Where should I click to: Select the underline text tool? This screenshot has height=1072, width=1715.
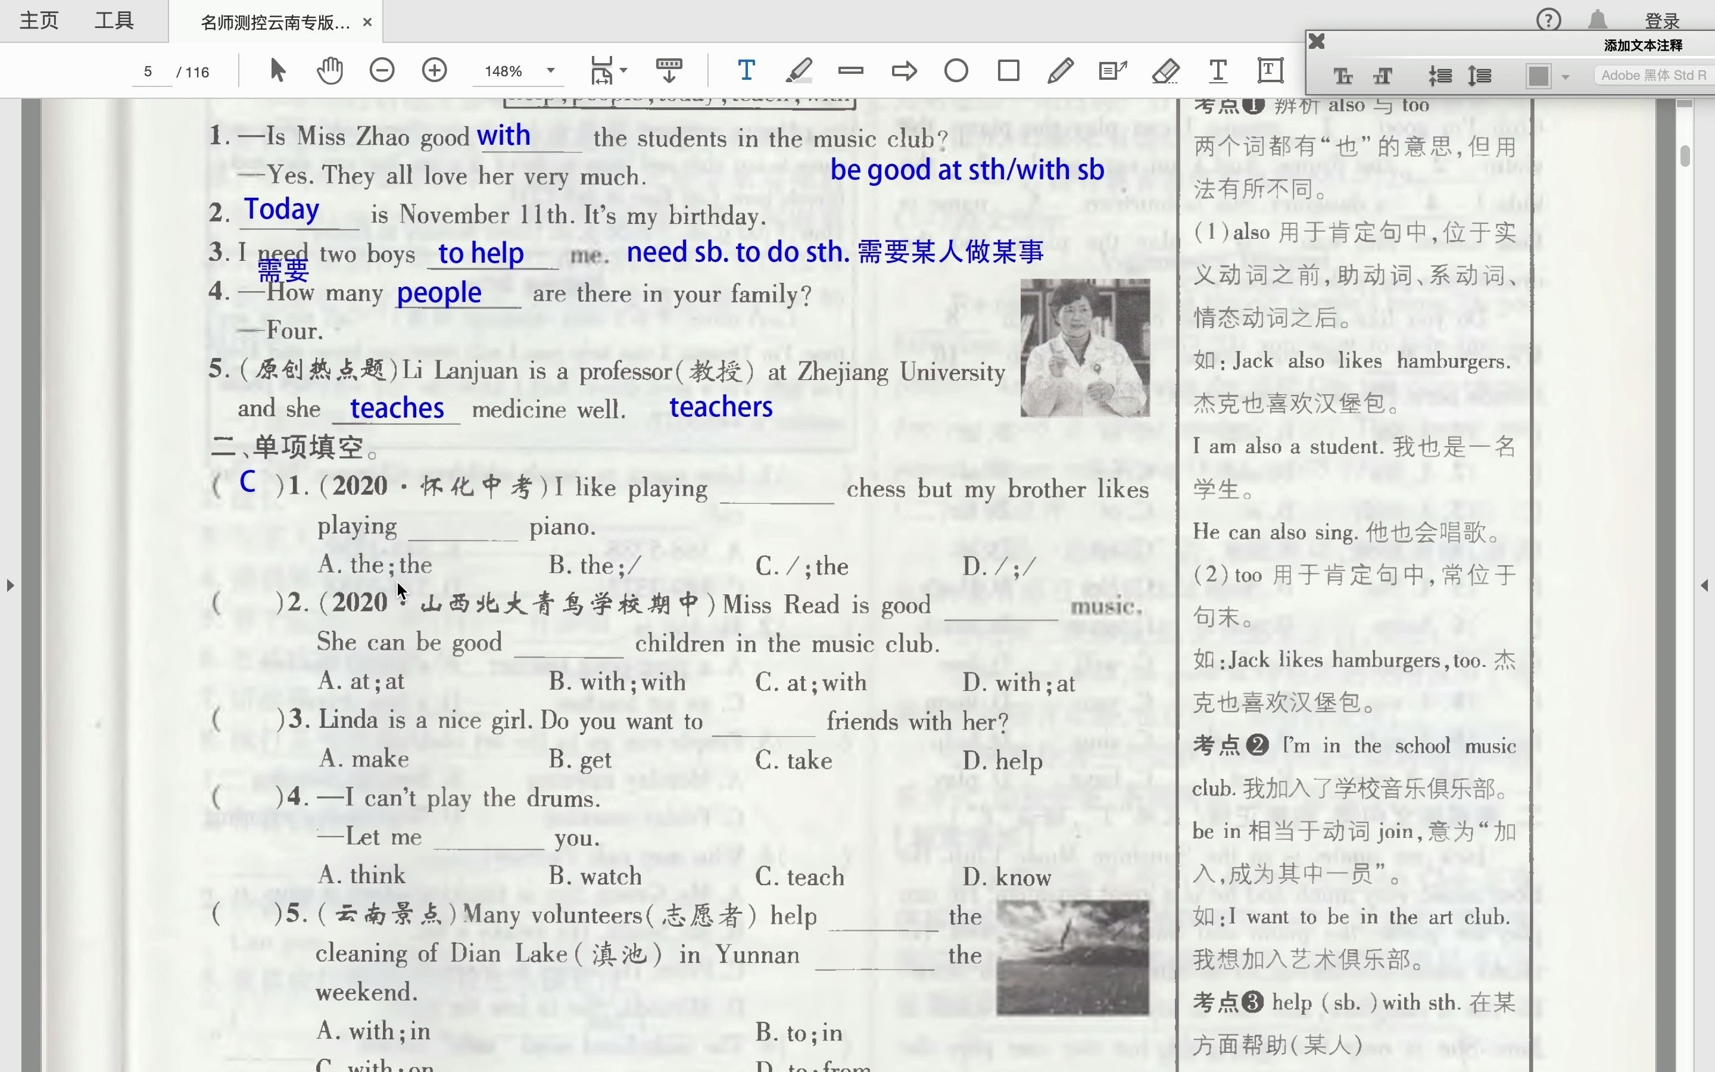[1218, 71]
